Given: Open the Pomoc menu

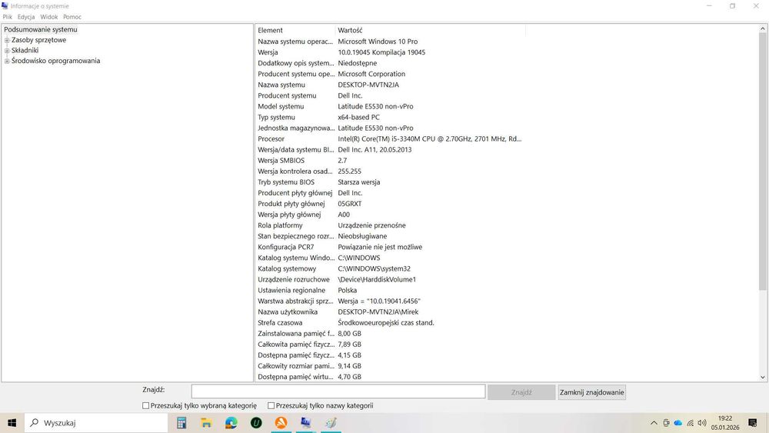Looking at the screenshot, I should point(72,17).
